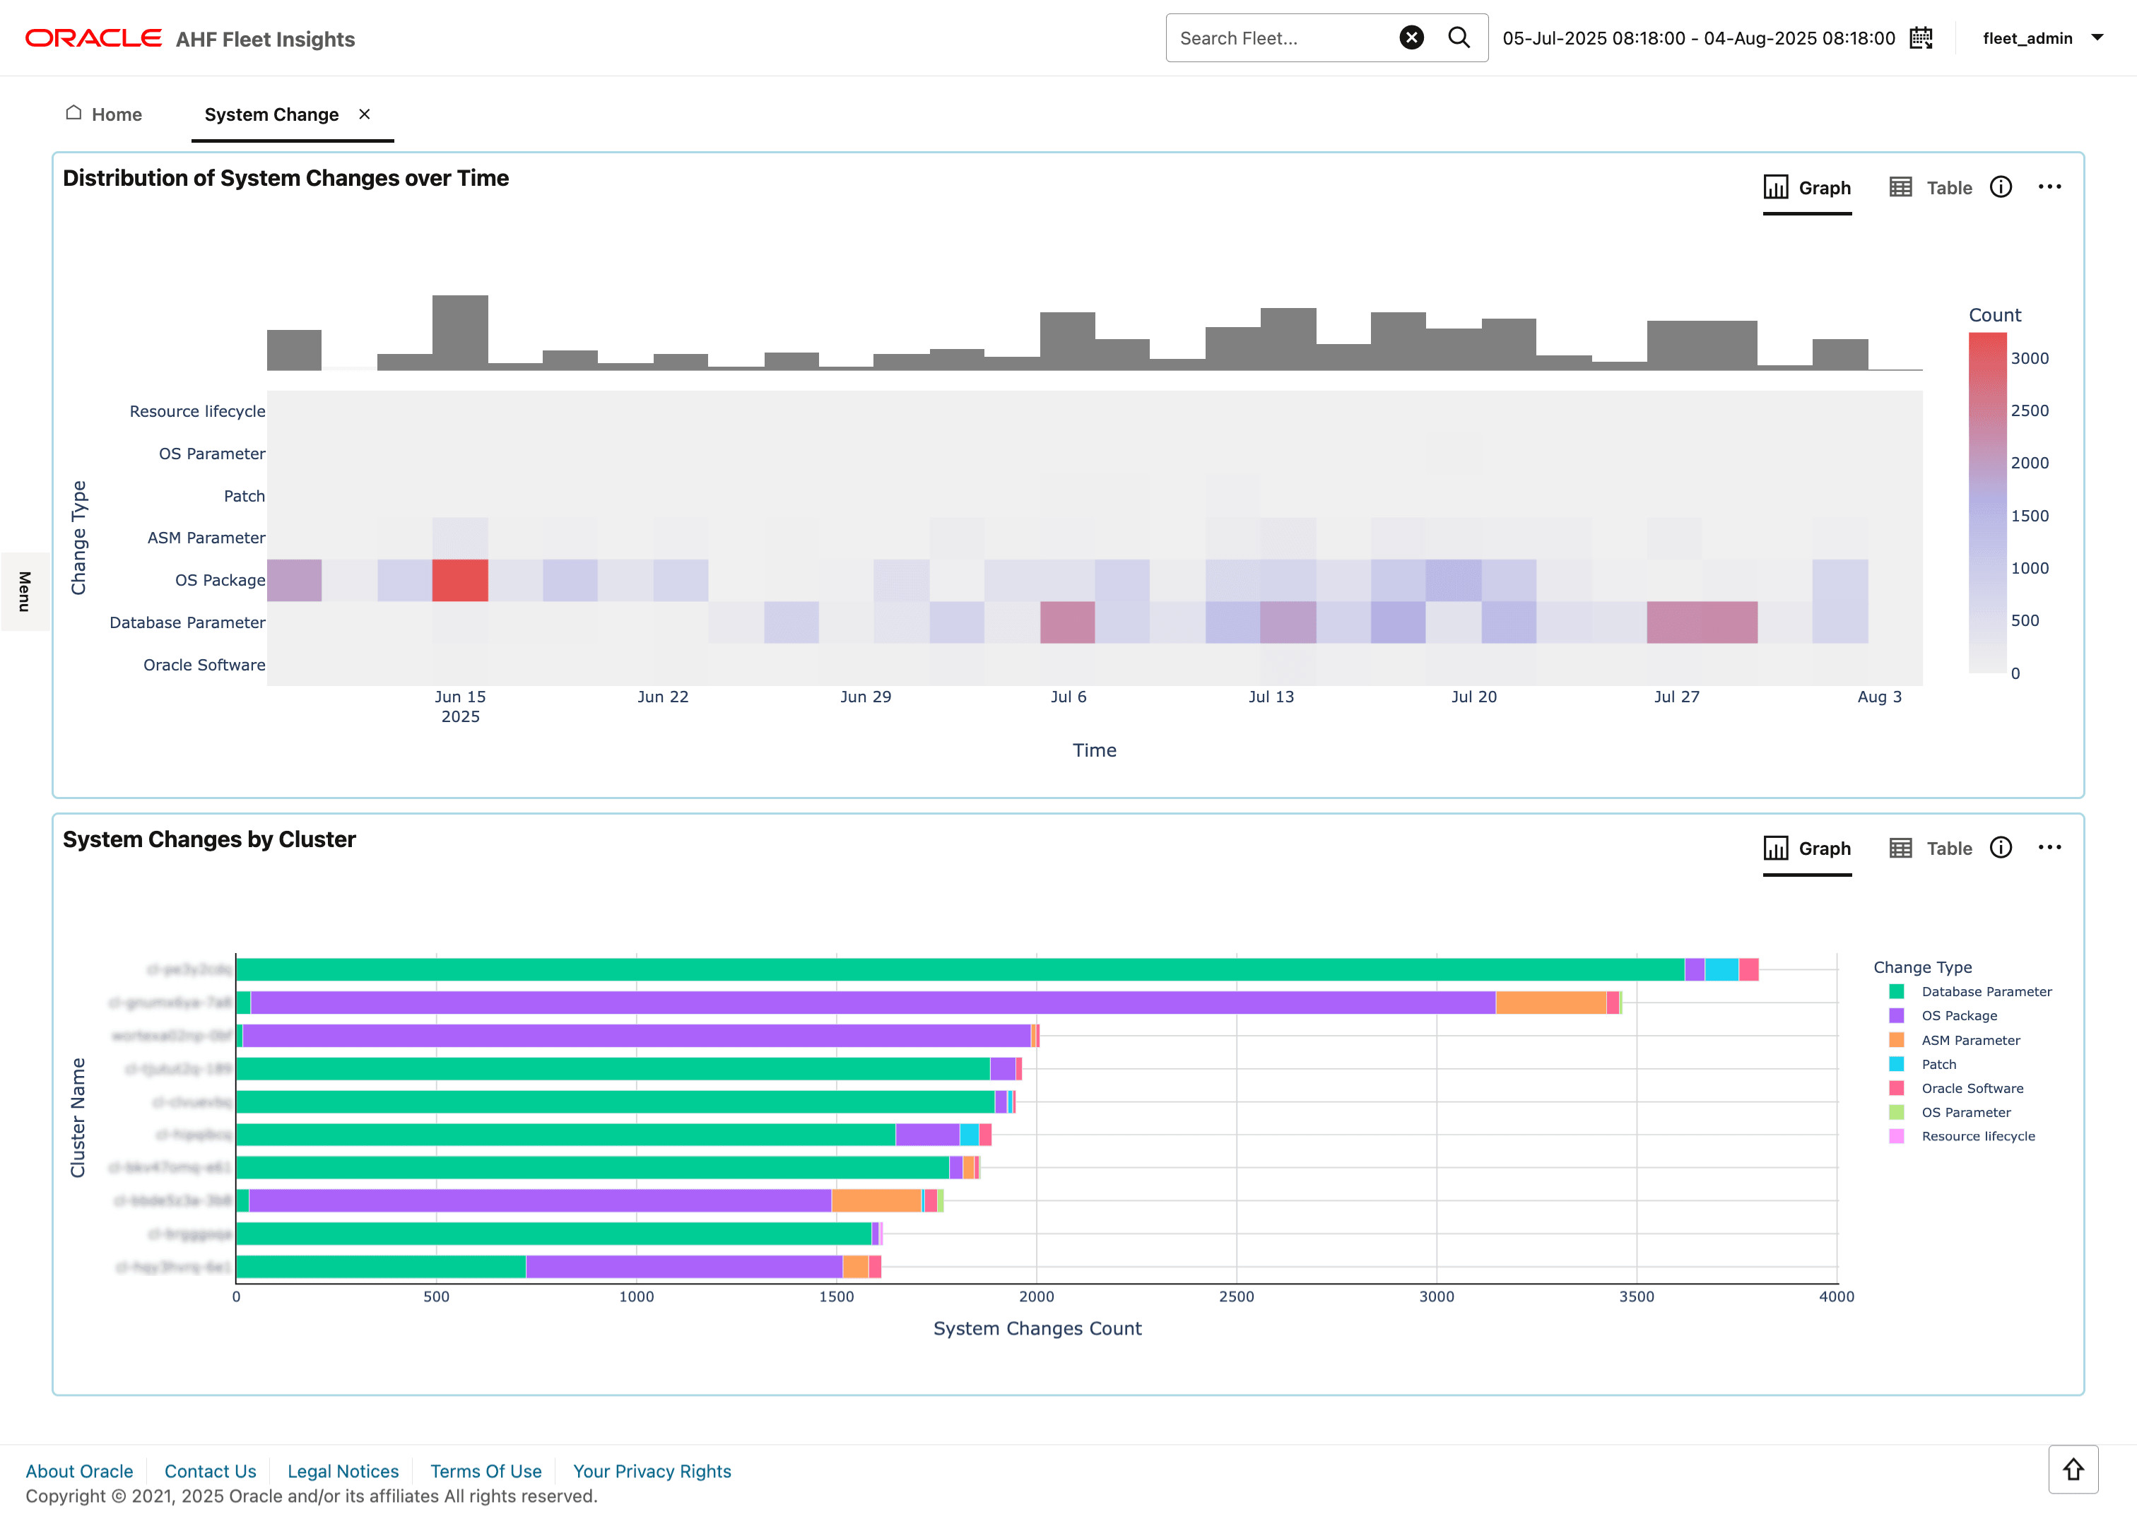
Task: Click the home icon beside the Home tab
Action: [73, 112]
